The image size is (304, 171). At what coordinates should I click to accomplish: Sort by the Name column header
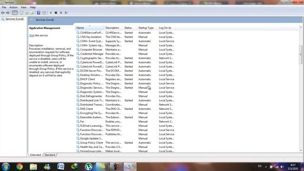[90, 28]
